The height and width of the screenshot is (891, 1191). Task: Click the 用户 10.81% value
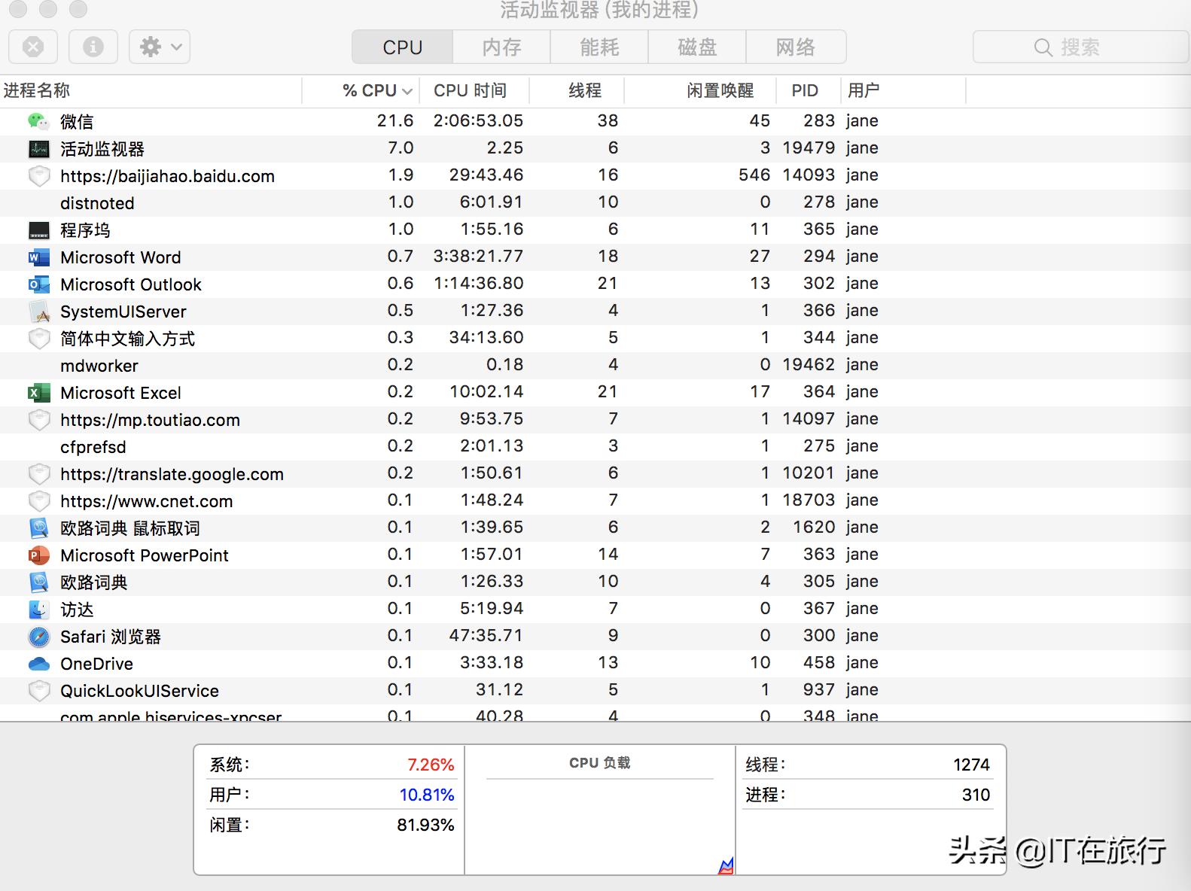(427, 795)
